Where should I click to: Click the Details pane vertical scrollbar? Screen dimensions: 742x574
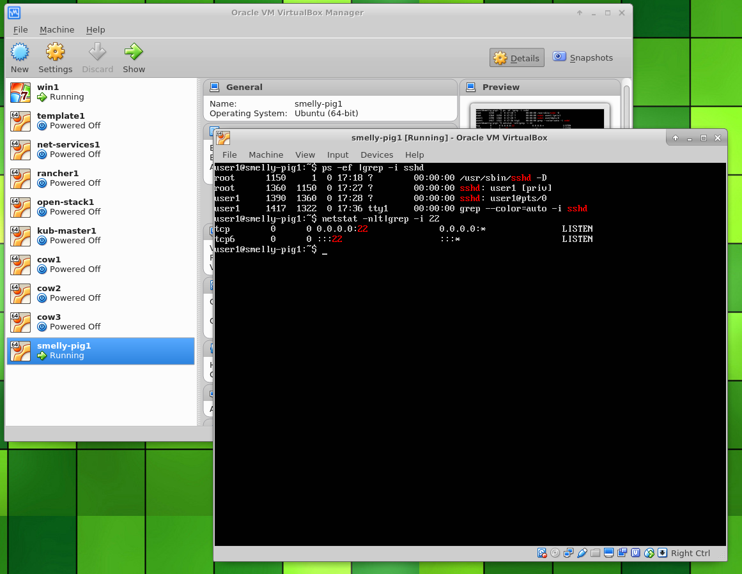(x=626, y=107)
